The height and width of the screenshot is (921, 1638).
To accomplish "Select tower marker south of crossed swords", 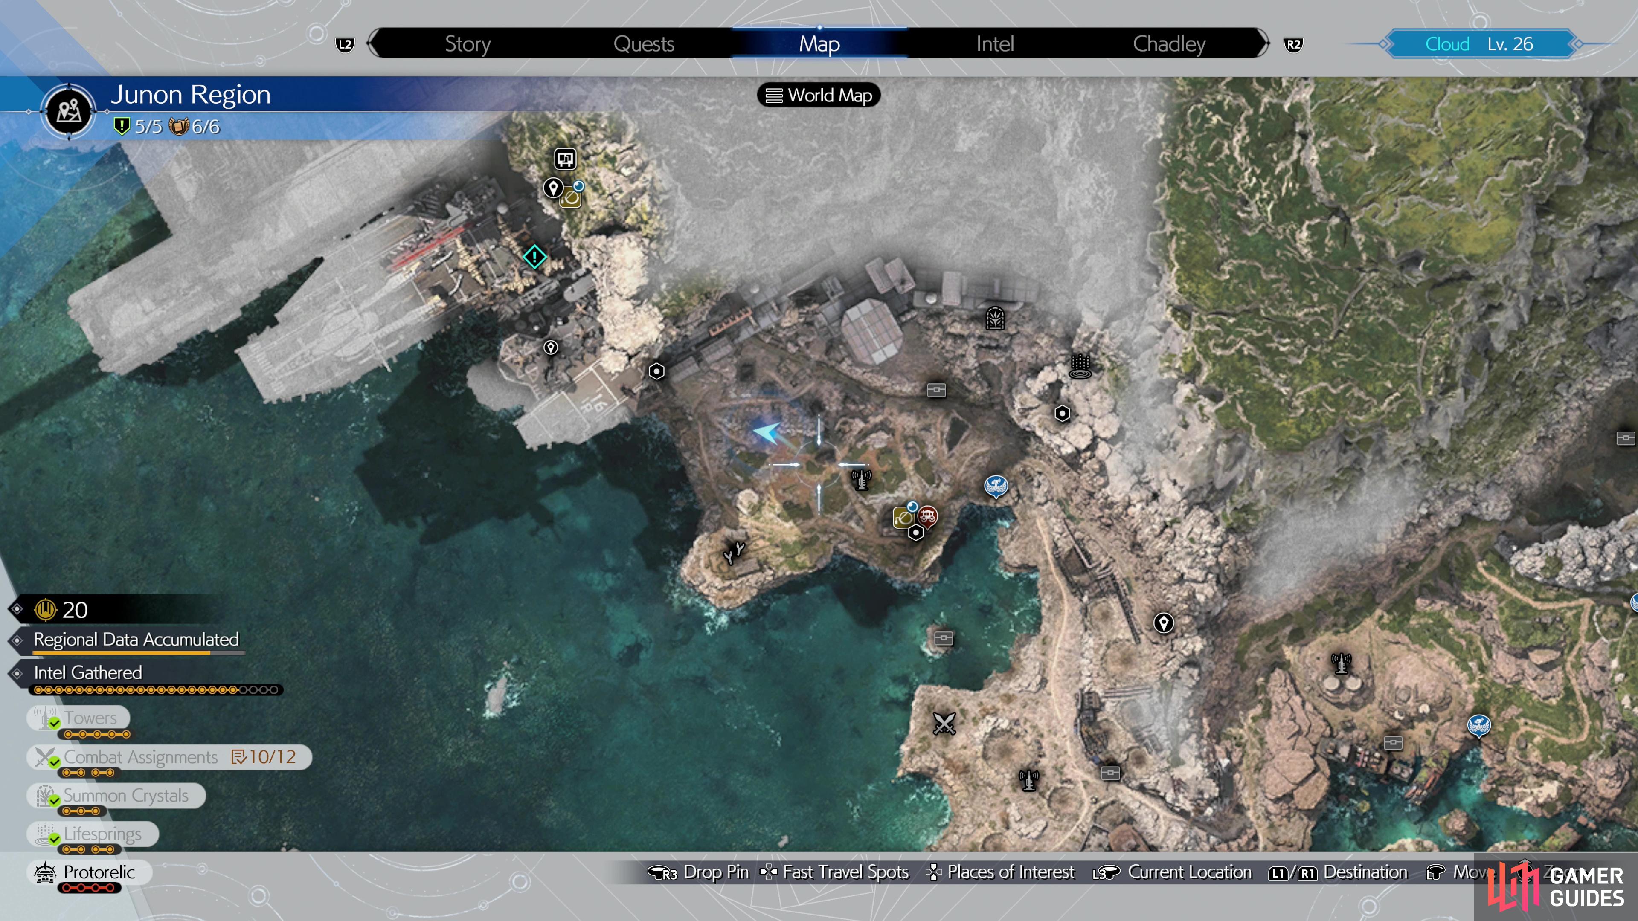I will 1028,780.
